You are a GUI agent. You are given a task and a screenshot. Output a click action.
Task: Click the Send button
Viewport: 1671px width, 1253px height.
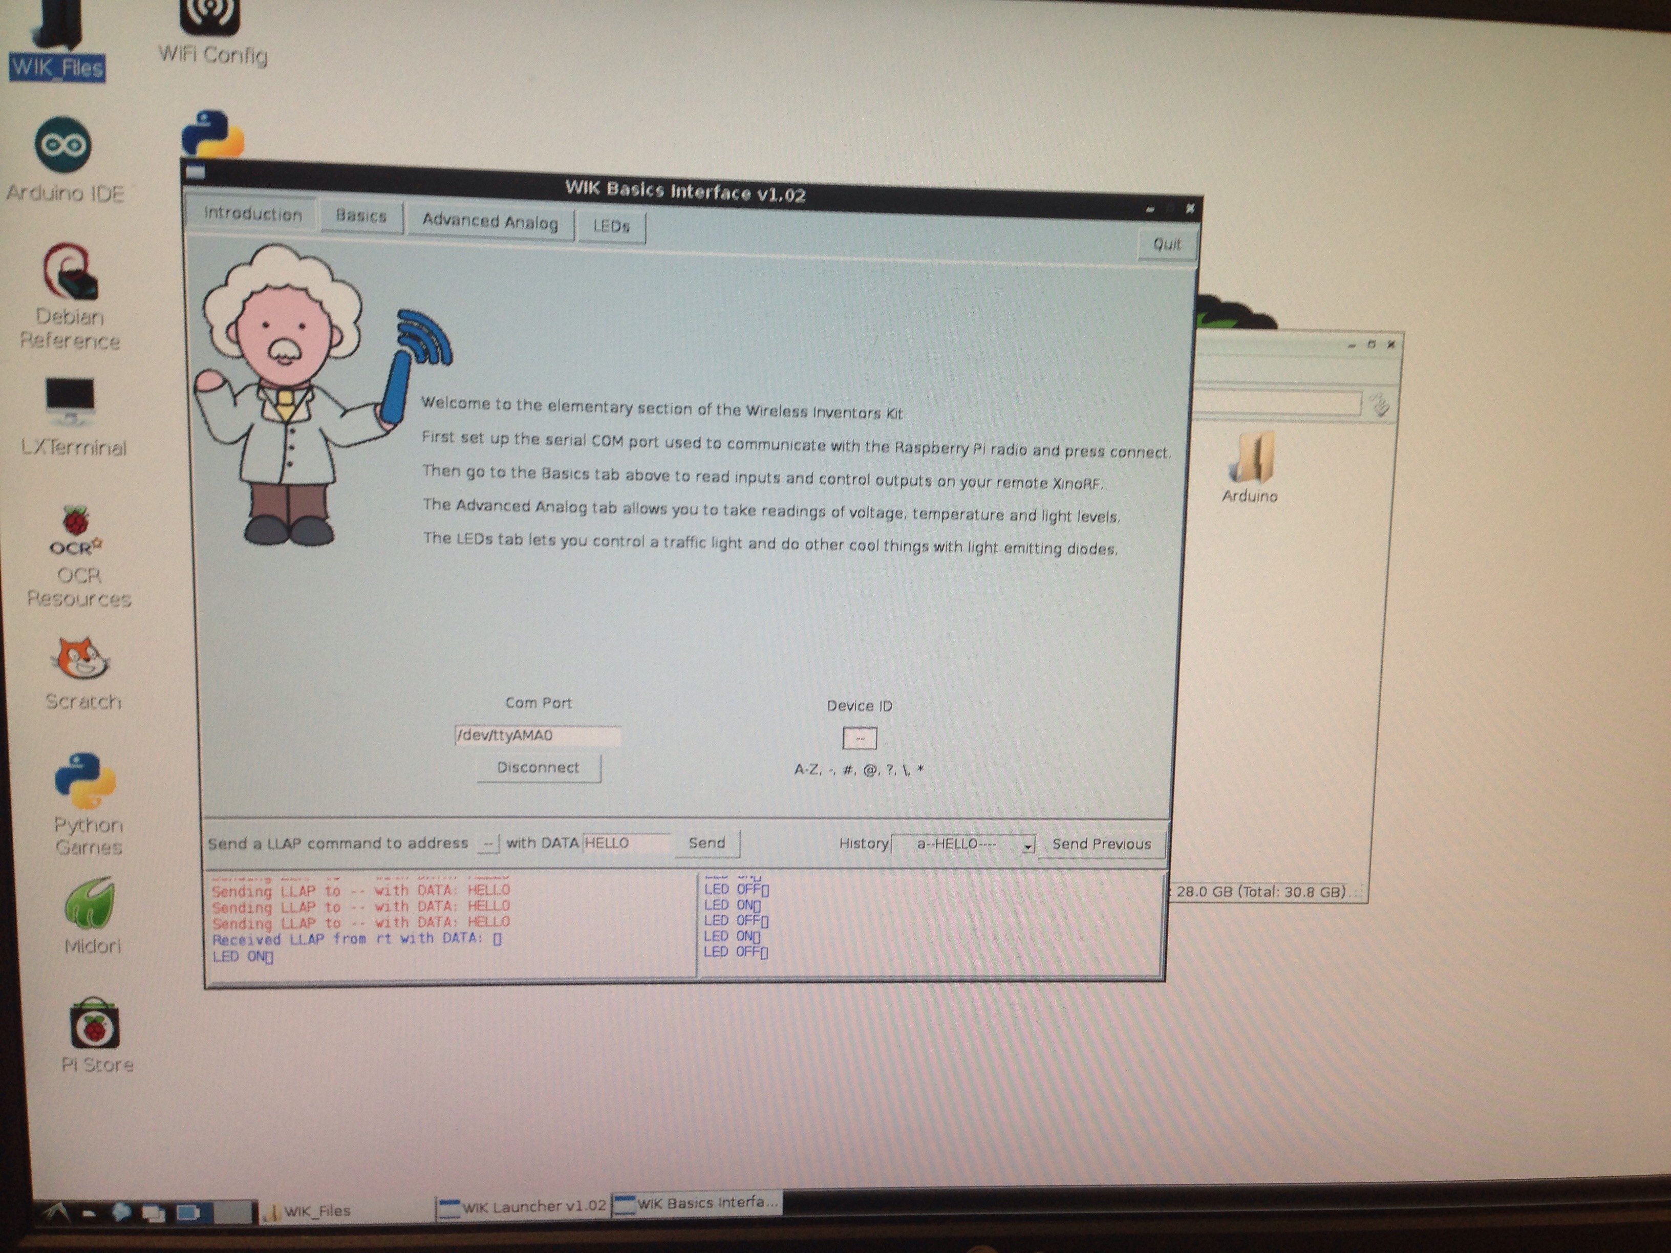[706, 843]
